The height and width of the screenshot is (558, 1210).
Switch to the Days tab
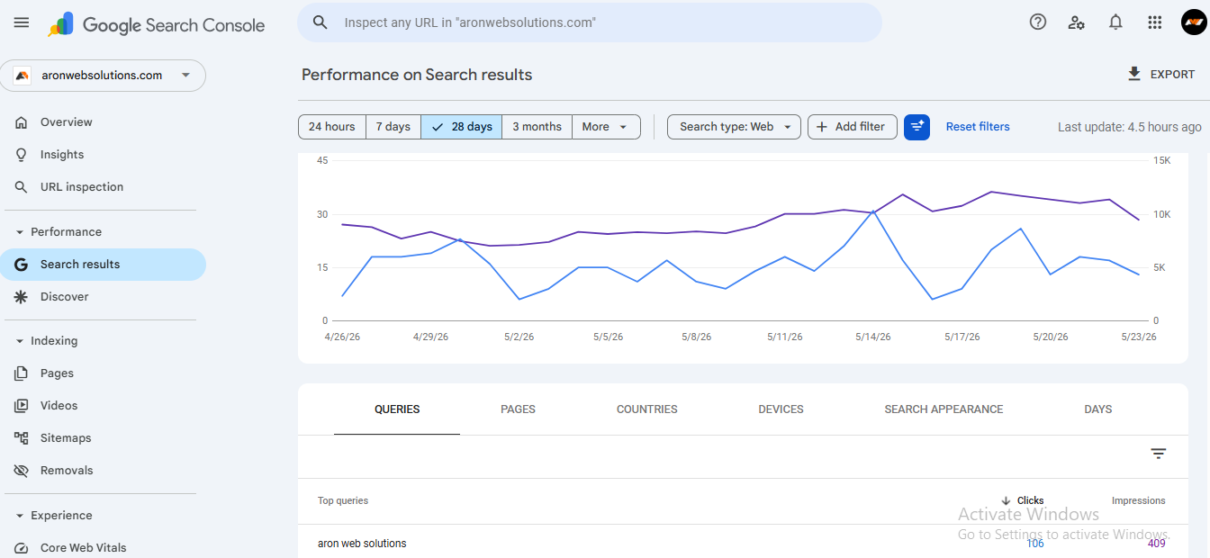coord(1098,409)
